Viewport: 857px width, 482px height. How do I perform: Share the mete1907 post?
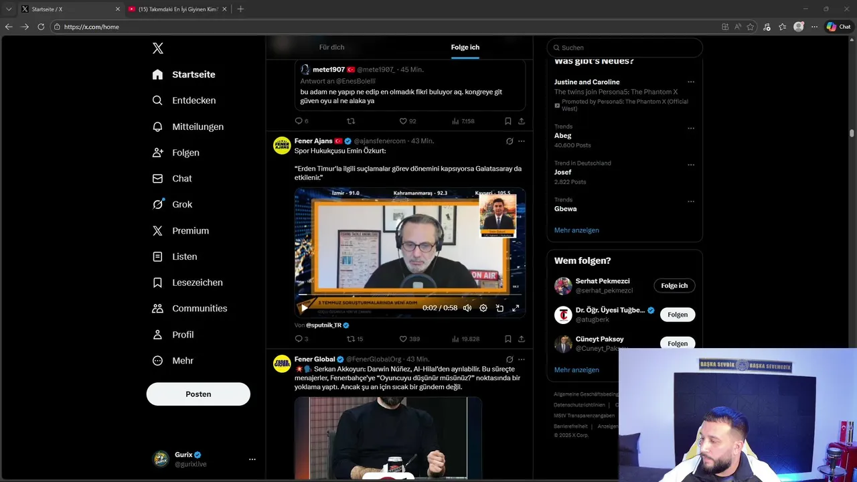pos(522,121)
